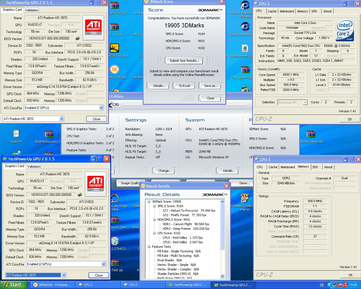
Task: Click Close button in top GPU-Z window
Action: (96, 119)
